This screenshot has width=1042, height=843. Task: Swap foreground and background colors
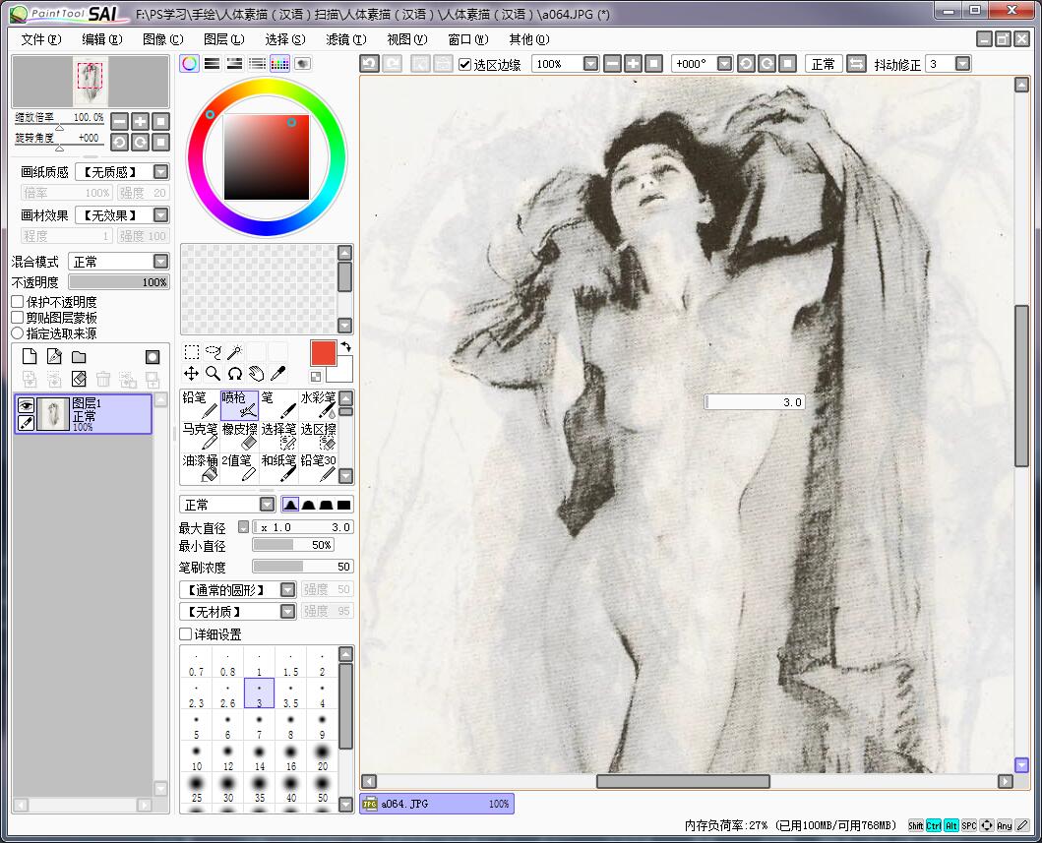click(346, 347)
